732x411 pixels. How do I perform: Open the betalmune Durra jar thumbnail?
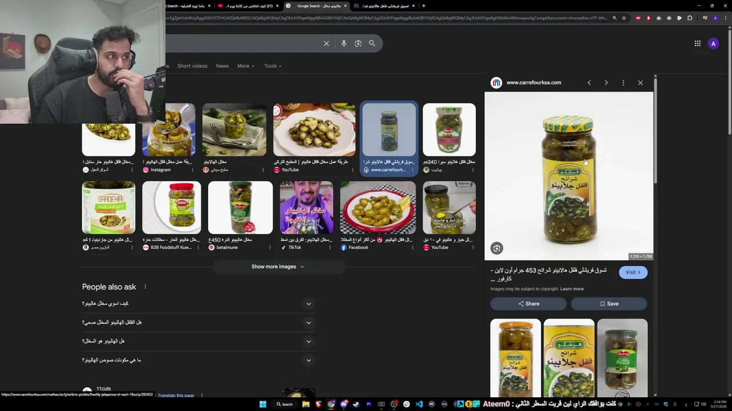coord(241,208)
